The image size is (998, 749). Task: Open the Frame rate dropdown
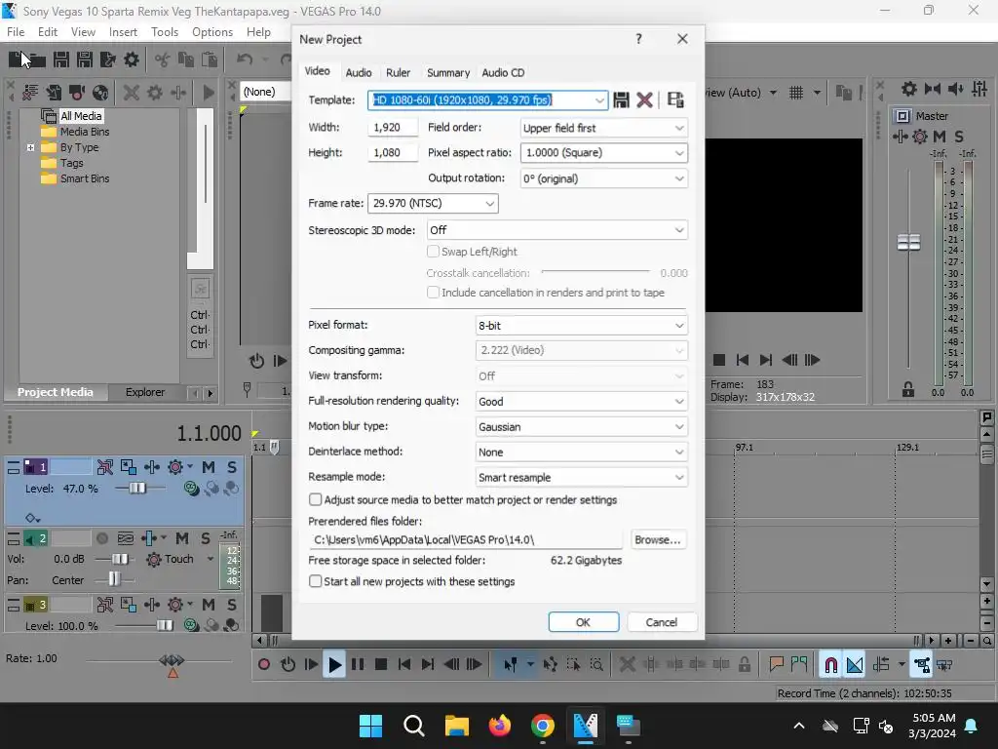tap(433, 203)
